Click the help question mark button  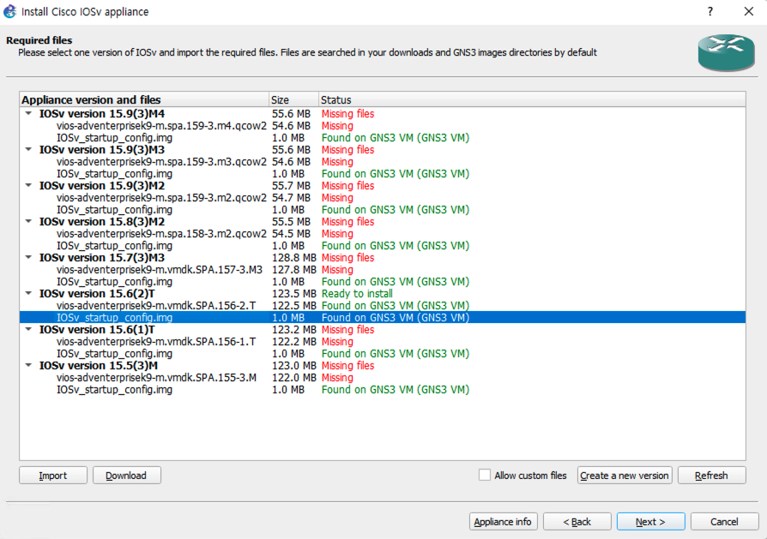[710, 12]
